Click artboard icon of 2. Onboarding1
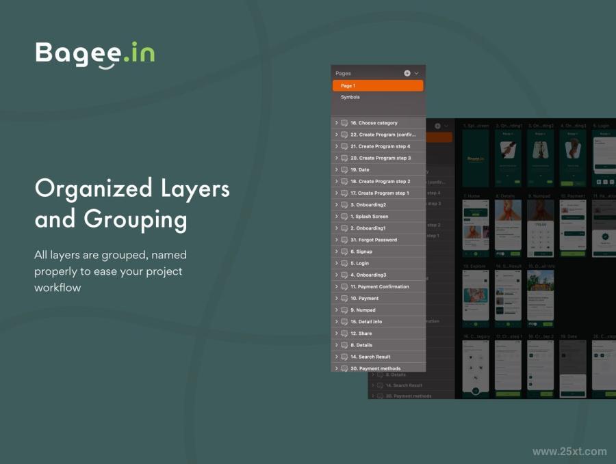616x464 pixels. pos(344,228)
